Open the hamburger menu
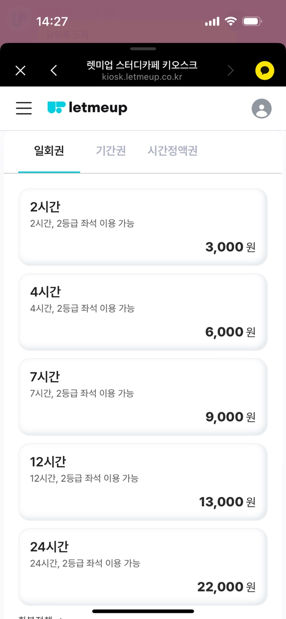This screenshot has height=619, width=286. 24,108
